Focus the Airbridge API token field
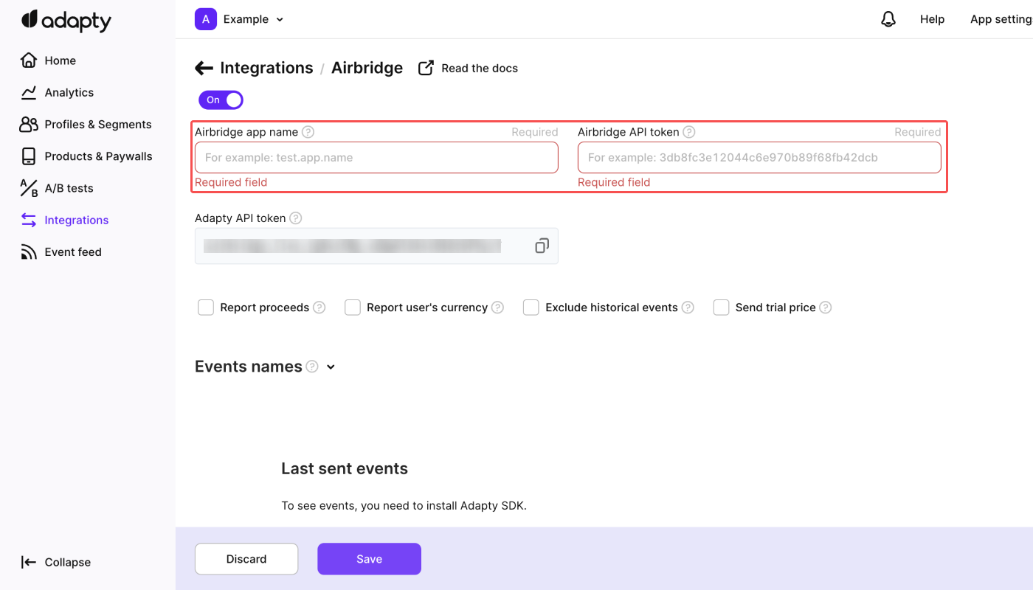The height and width of the screenshot is (590, 1033). [x=759, y=157]
